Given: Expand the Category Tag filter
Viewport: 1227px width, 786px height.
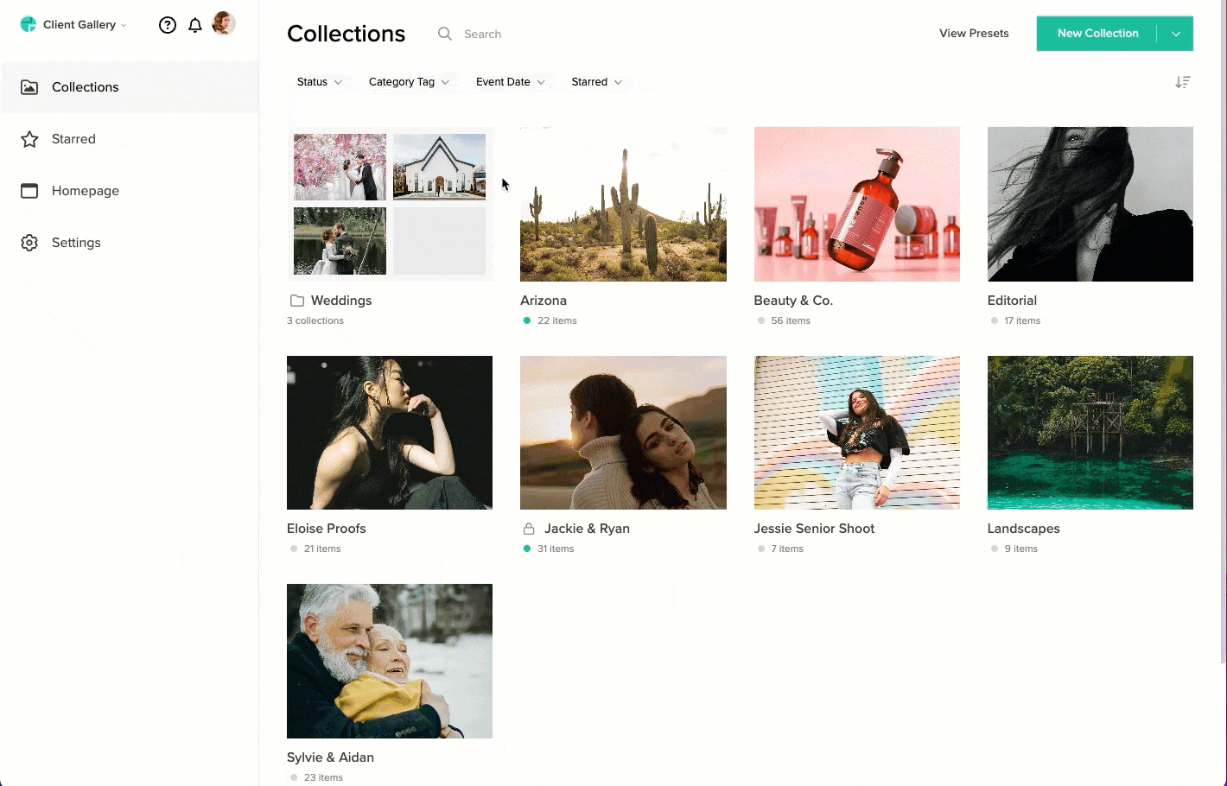Looking at the screenshot, I should (409, 81).
